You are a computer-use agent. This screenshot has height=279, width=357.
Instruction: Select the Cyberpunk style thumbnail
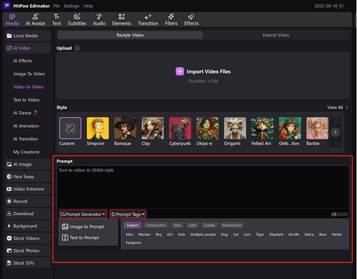tap(180, 128)
